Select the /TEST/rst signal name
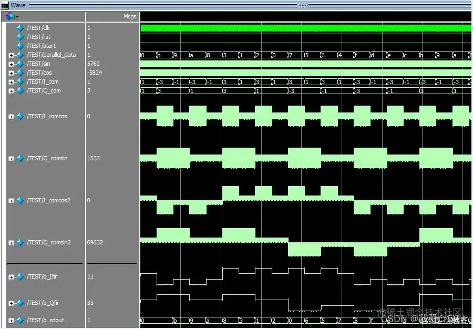The image size is (473, 329). pos(38,37)
